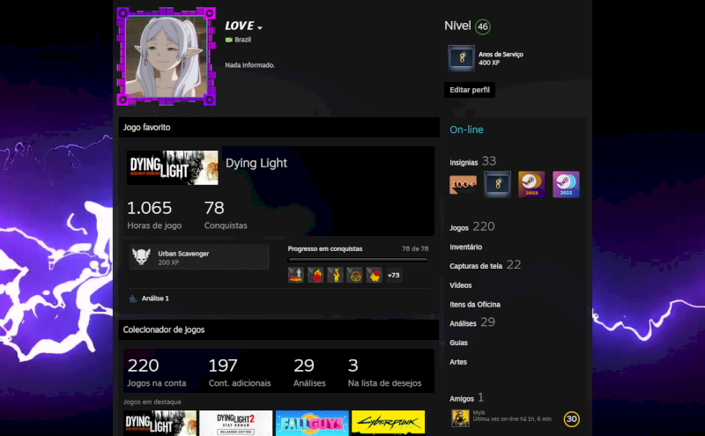Click the Urban Scavenger skull badge icon
The width and height of the screenshot is (705, 436).
click(x=141, y=257)
